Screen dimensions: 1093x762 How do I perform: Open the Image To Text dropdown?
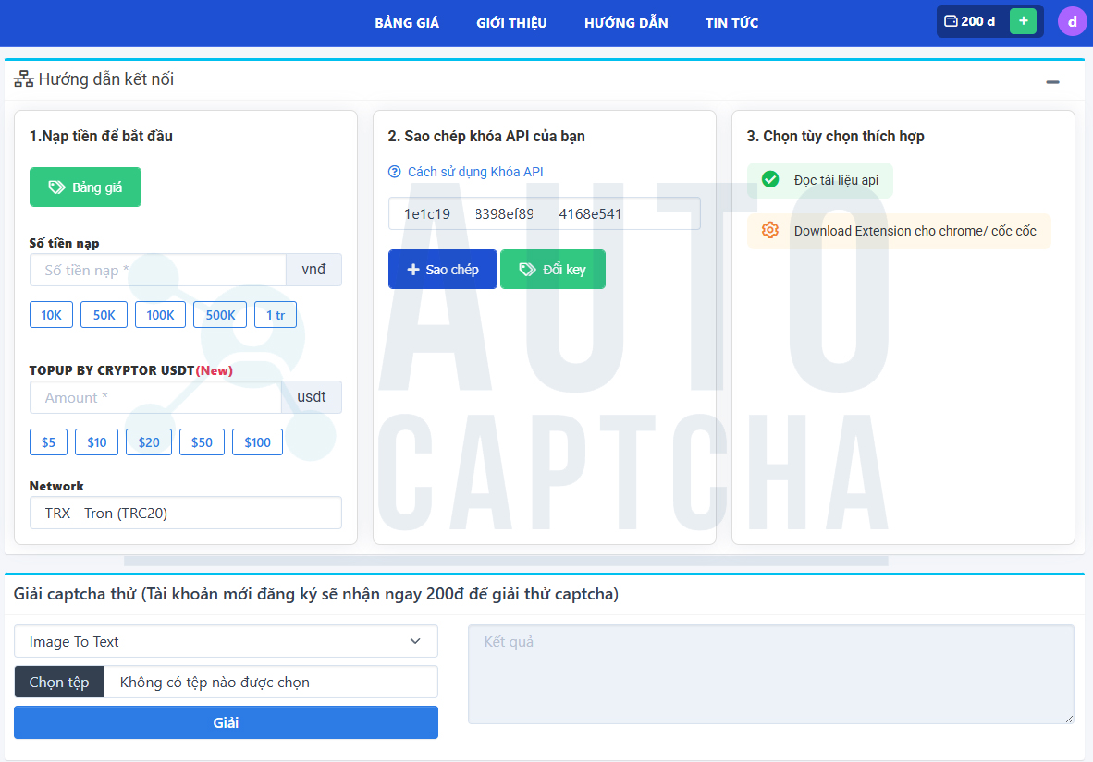pyautogui.click(x=226, y=641)
